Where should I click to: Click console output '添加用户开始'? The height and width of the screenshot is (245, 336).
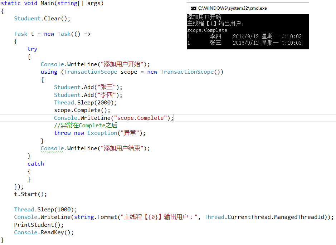click(204, 17)
